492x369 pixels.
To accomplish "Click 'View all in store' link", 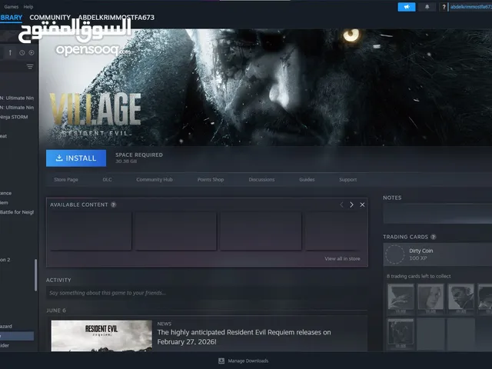I will click(x=342, y=258).
